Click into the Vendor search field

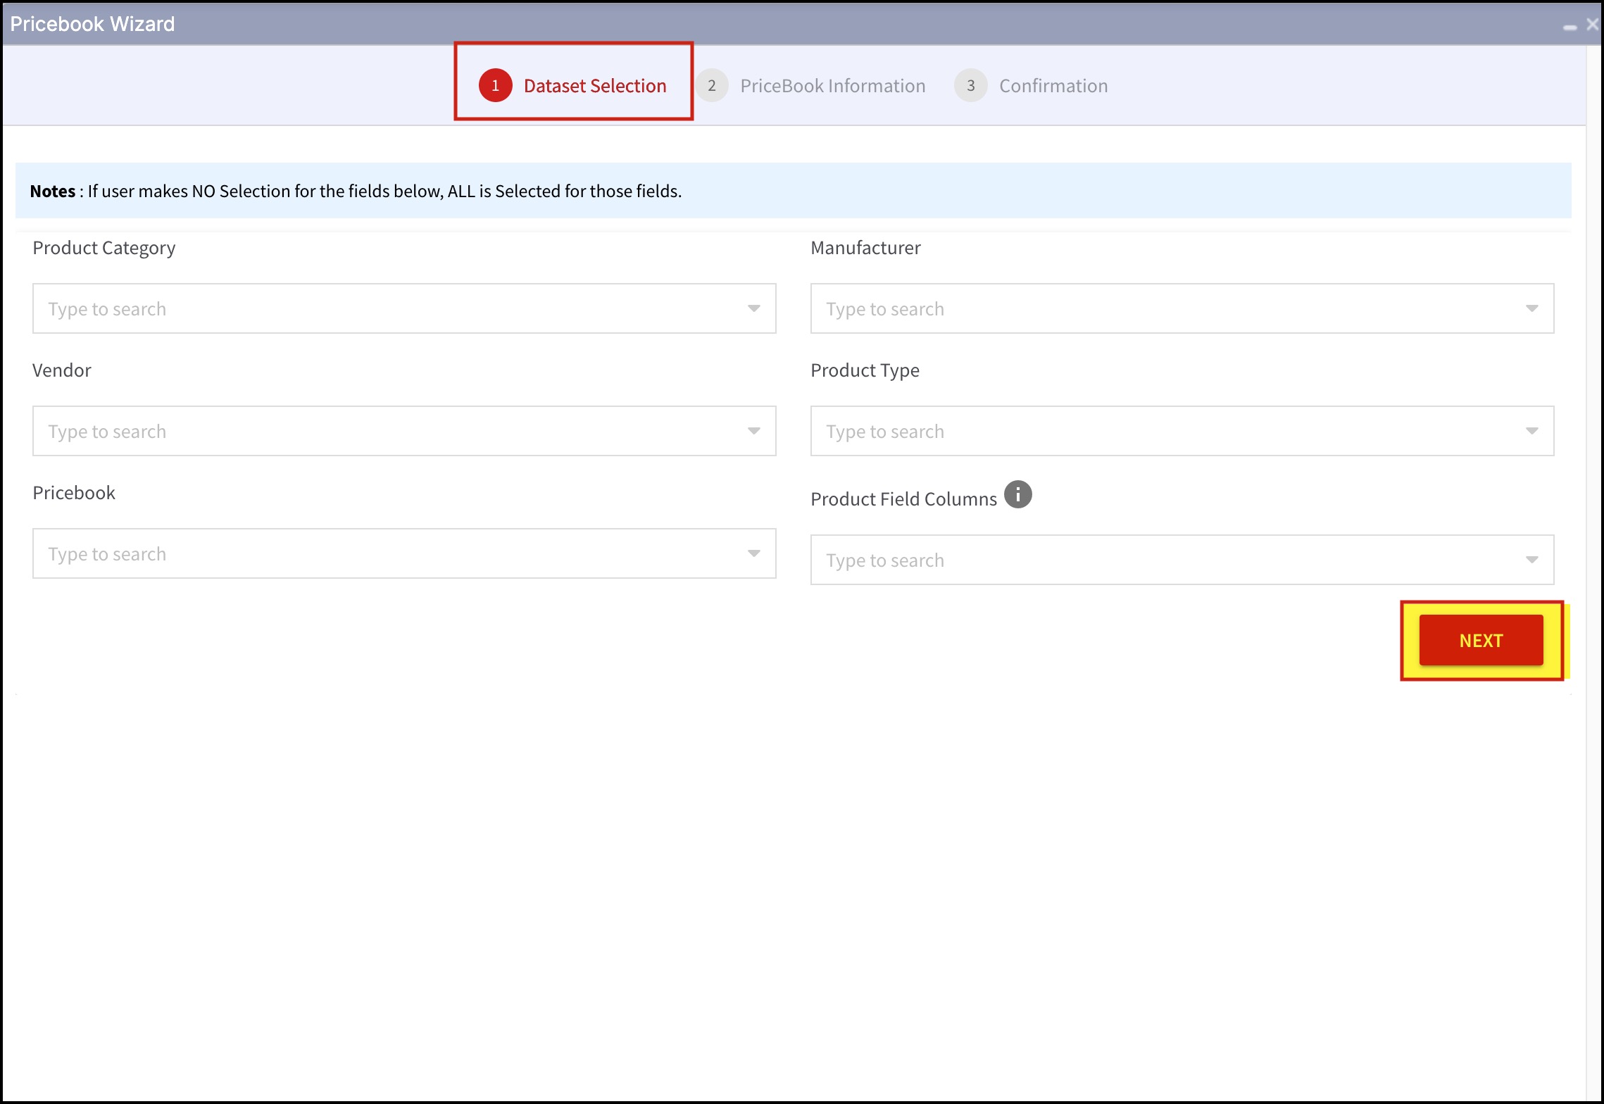pyautogui.click(x=404, y=431)
